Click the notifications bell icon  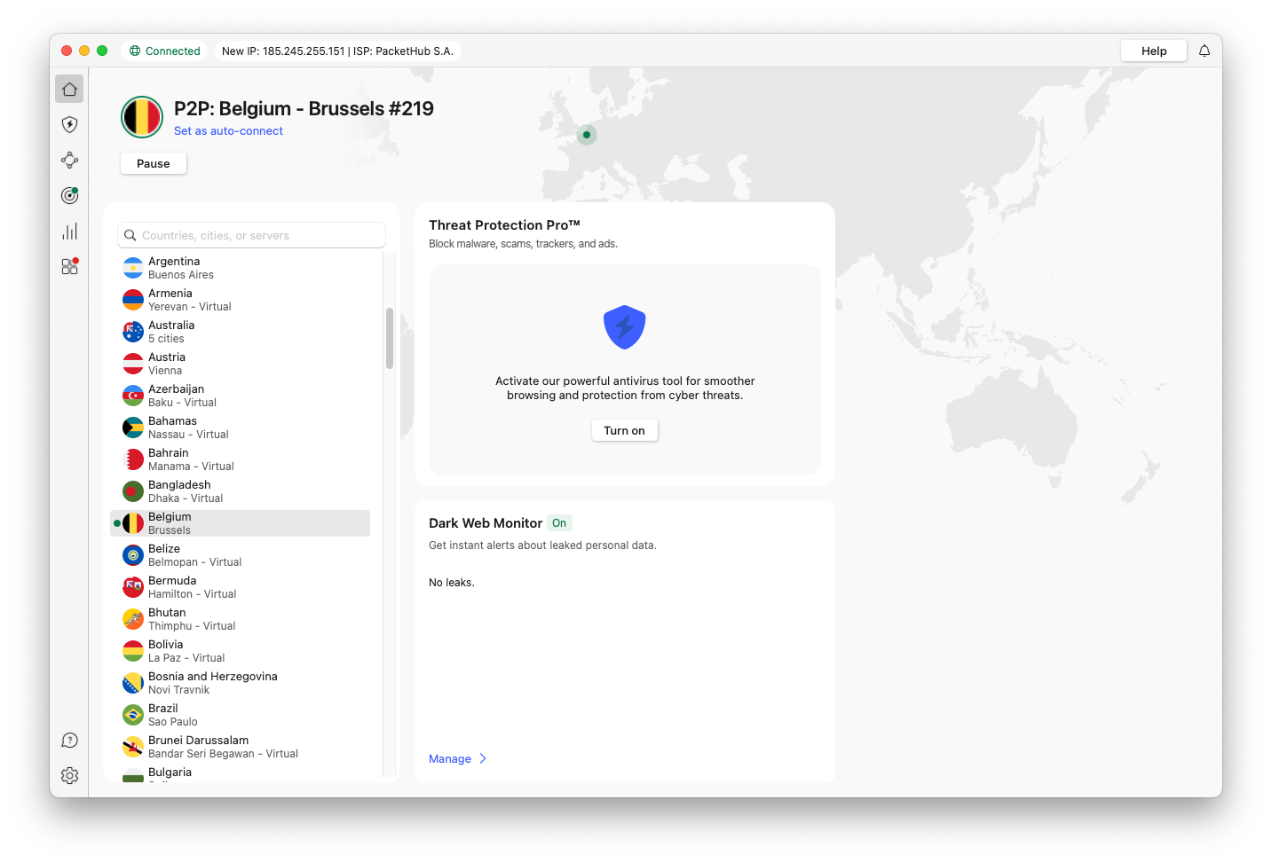click(1204, 51)
